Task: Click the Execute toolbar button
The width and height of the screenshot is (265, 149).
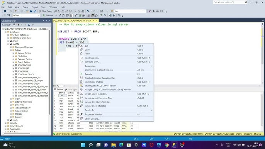Action: coord(48,15)
